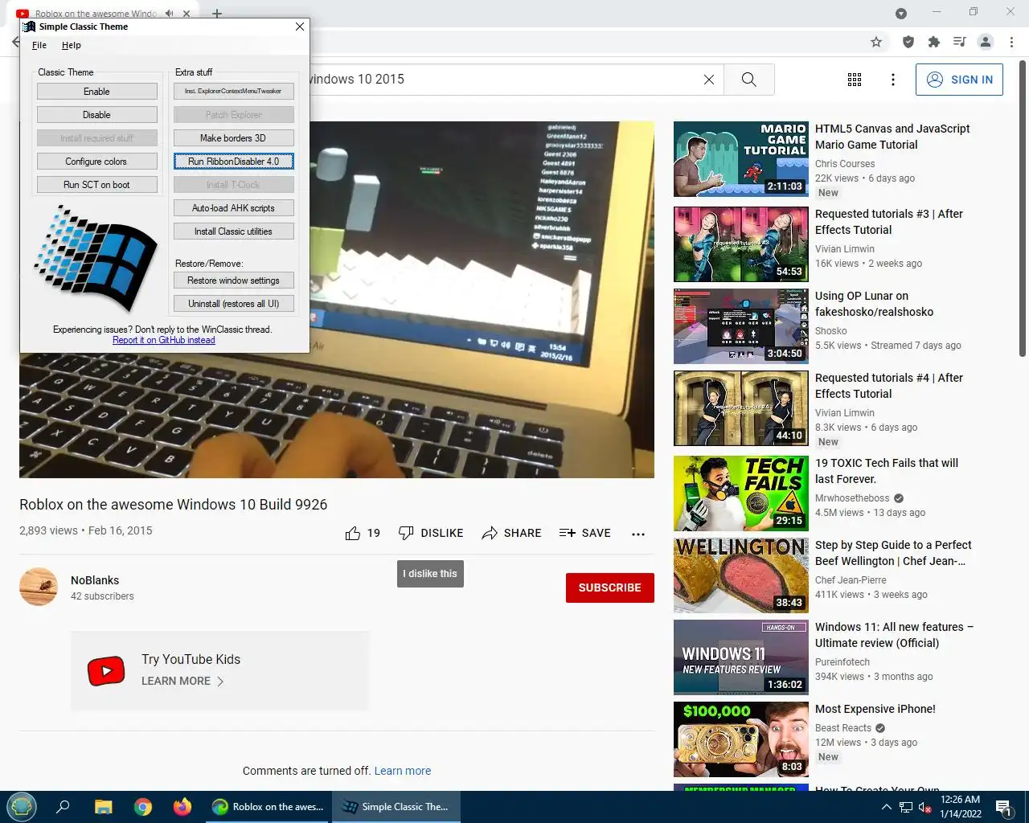Open Report it on GitHub instead link
Image resolution: width=1029 pixels, height=823 pixels.
164,340
